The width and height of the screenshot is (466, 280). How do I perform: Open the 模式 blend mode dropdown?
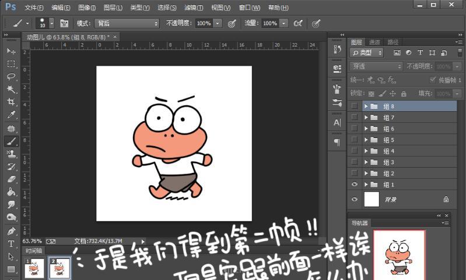coord(127,23)
